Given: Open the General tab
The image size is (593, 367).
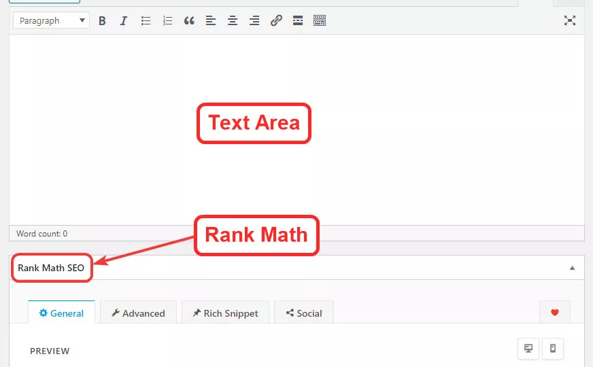Looking at the screenshot, I should [62, 313].
